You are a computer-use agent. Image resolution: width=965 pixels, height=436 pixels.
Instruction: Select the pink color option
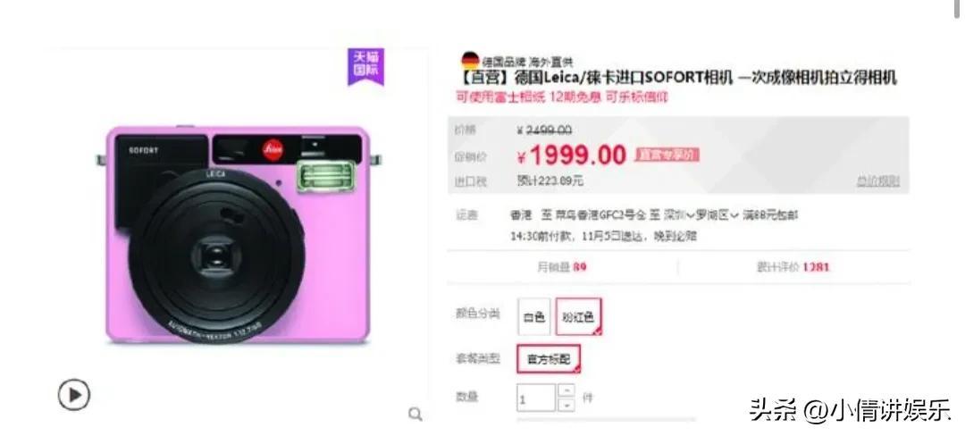pyautogui.click(x=578, y=316)
